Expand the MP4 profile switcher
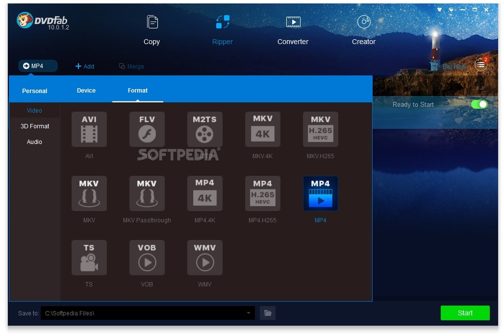The width and height of the screenshot is (504, 334). coord(38,66)
